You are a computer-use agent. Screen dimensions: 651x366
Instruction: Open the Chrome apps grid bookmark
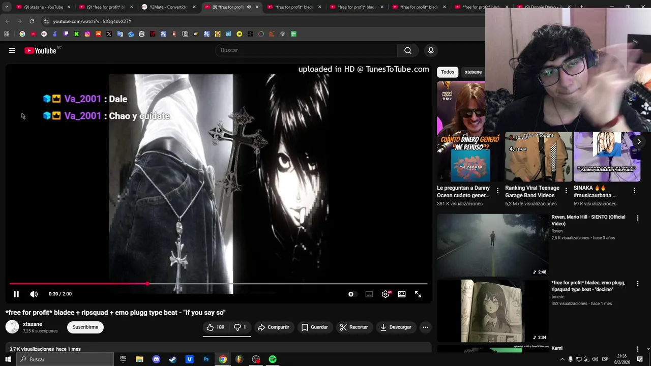[7, 34]
